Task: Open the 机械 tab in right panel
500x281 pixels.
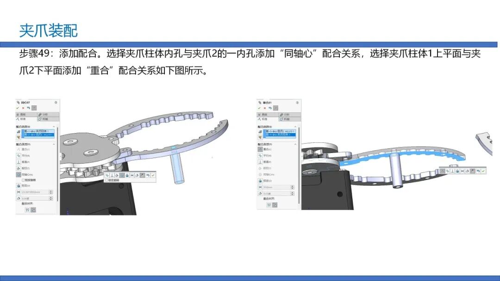Action: [290, 119]
